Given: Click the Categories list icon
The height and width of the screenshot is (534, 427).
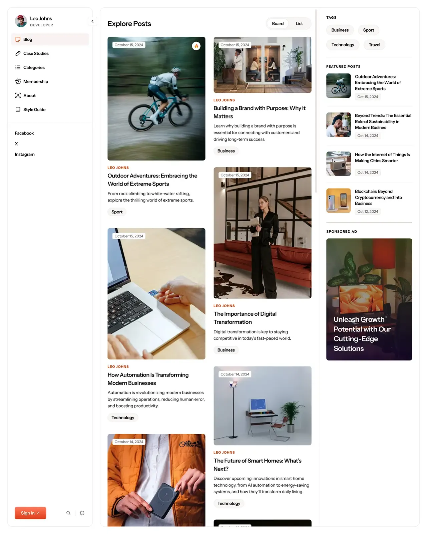Looking at the screenshot, I should coord(18,67).
